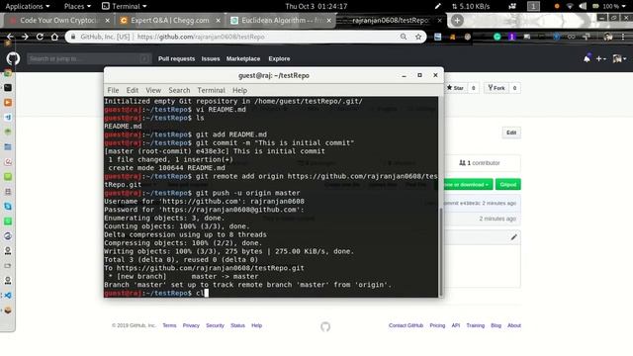
Task: Close the Chegg.com browser tab
Action: [218, 20]
